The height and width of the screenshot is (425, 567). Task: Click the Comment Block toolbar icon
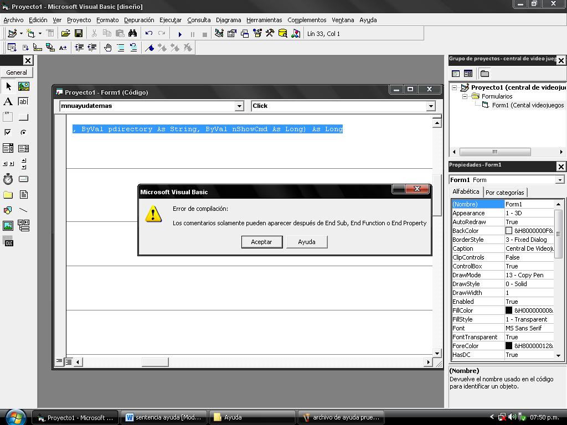[121, 48]
